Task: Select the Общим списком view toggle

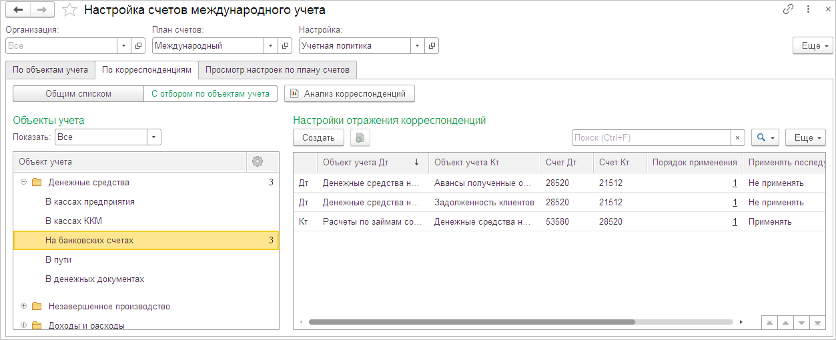Action: (x=78, y=94)
